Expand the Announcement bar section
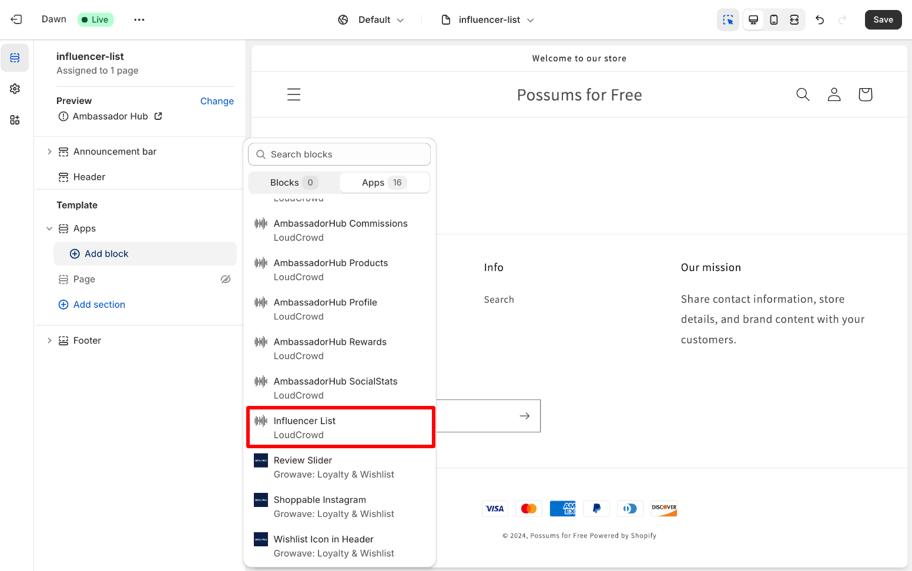The width and height of the screenshot is (912, 571). [x=49, y=152]
